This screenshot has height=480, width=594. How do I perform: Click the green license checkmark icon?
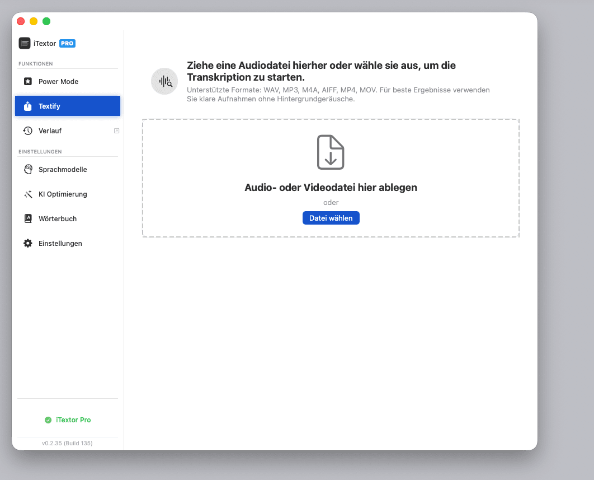coord(48,420)
